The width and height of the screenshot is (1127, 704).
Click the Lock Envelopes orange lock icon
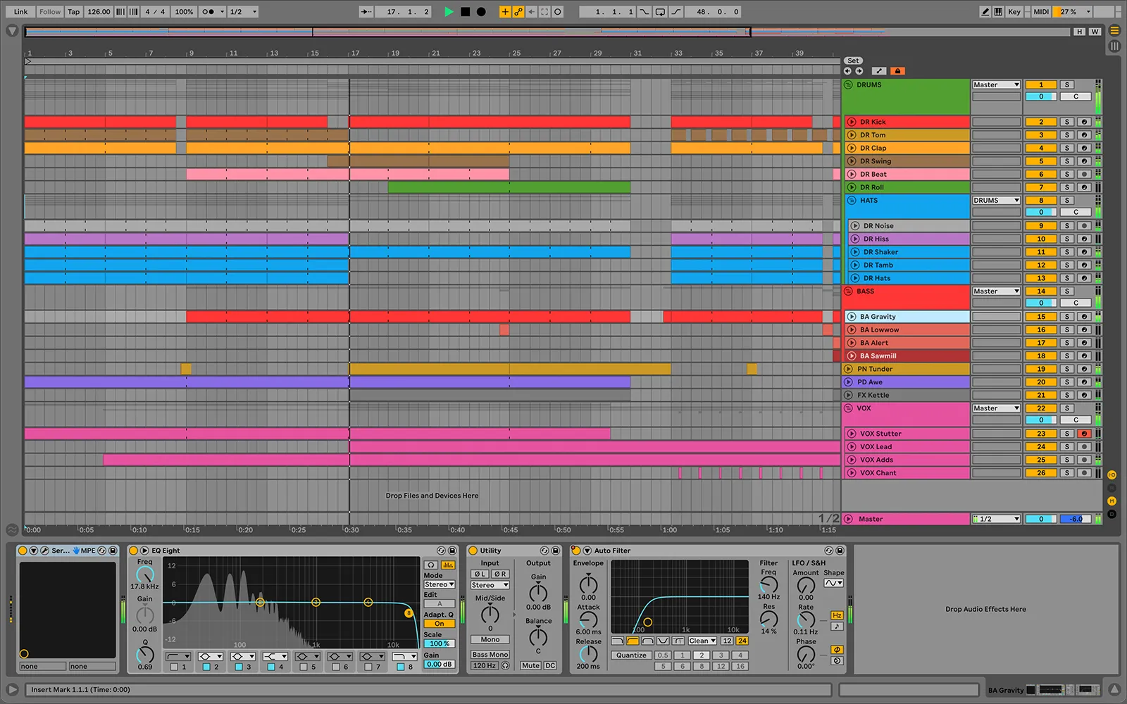pos(897,71)
